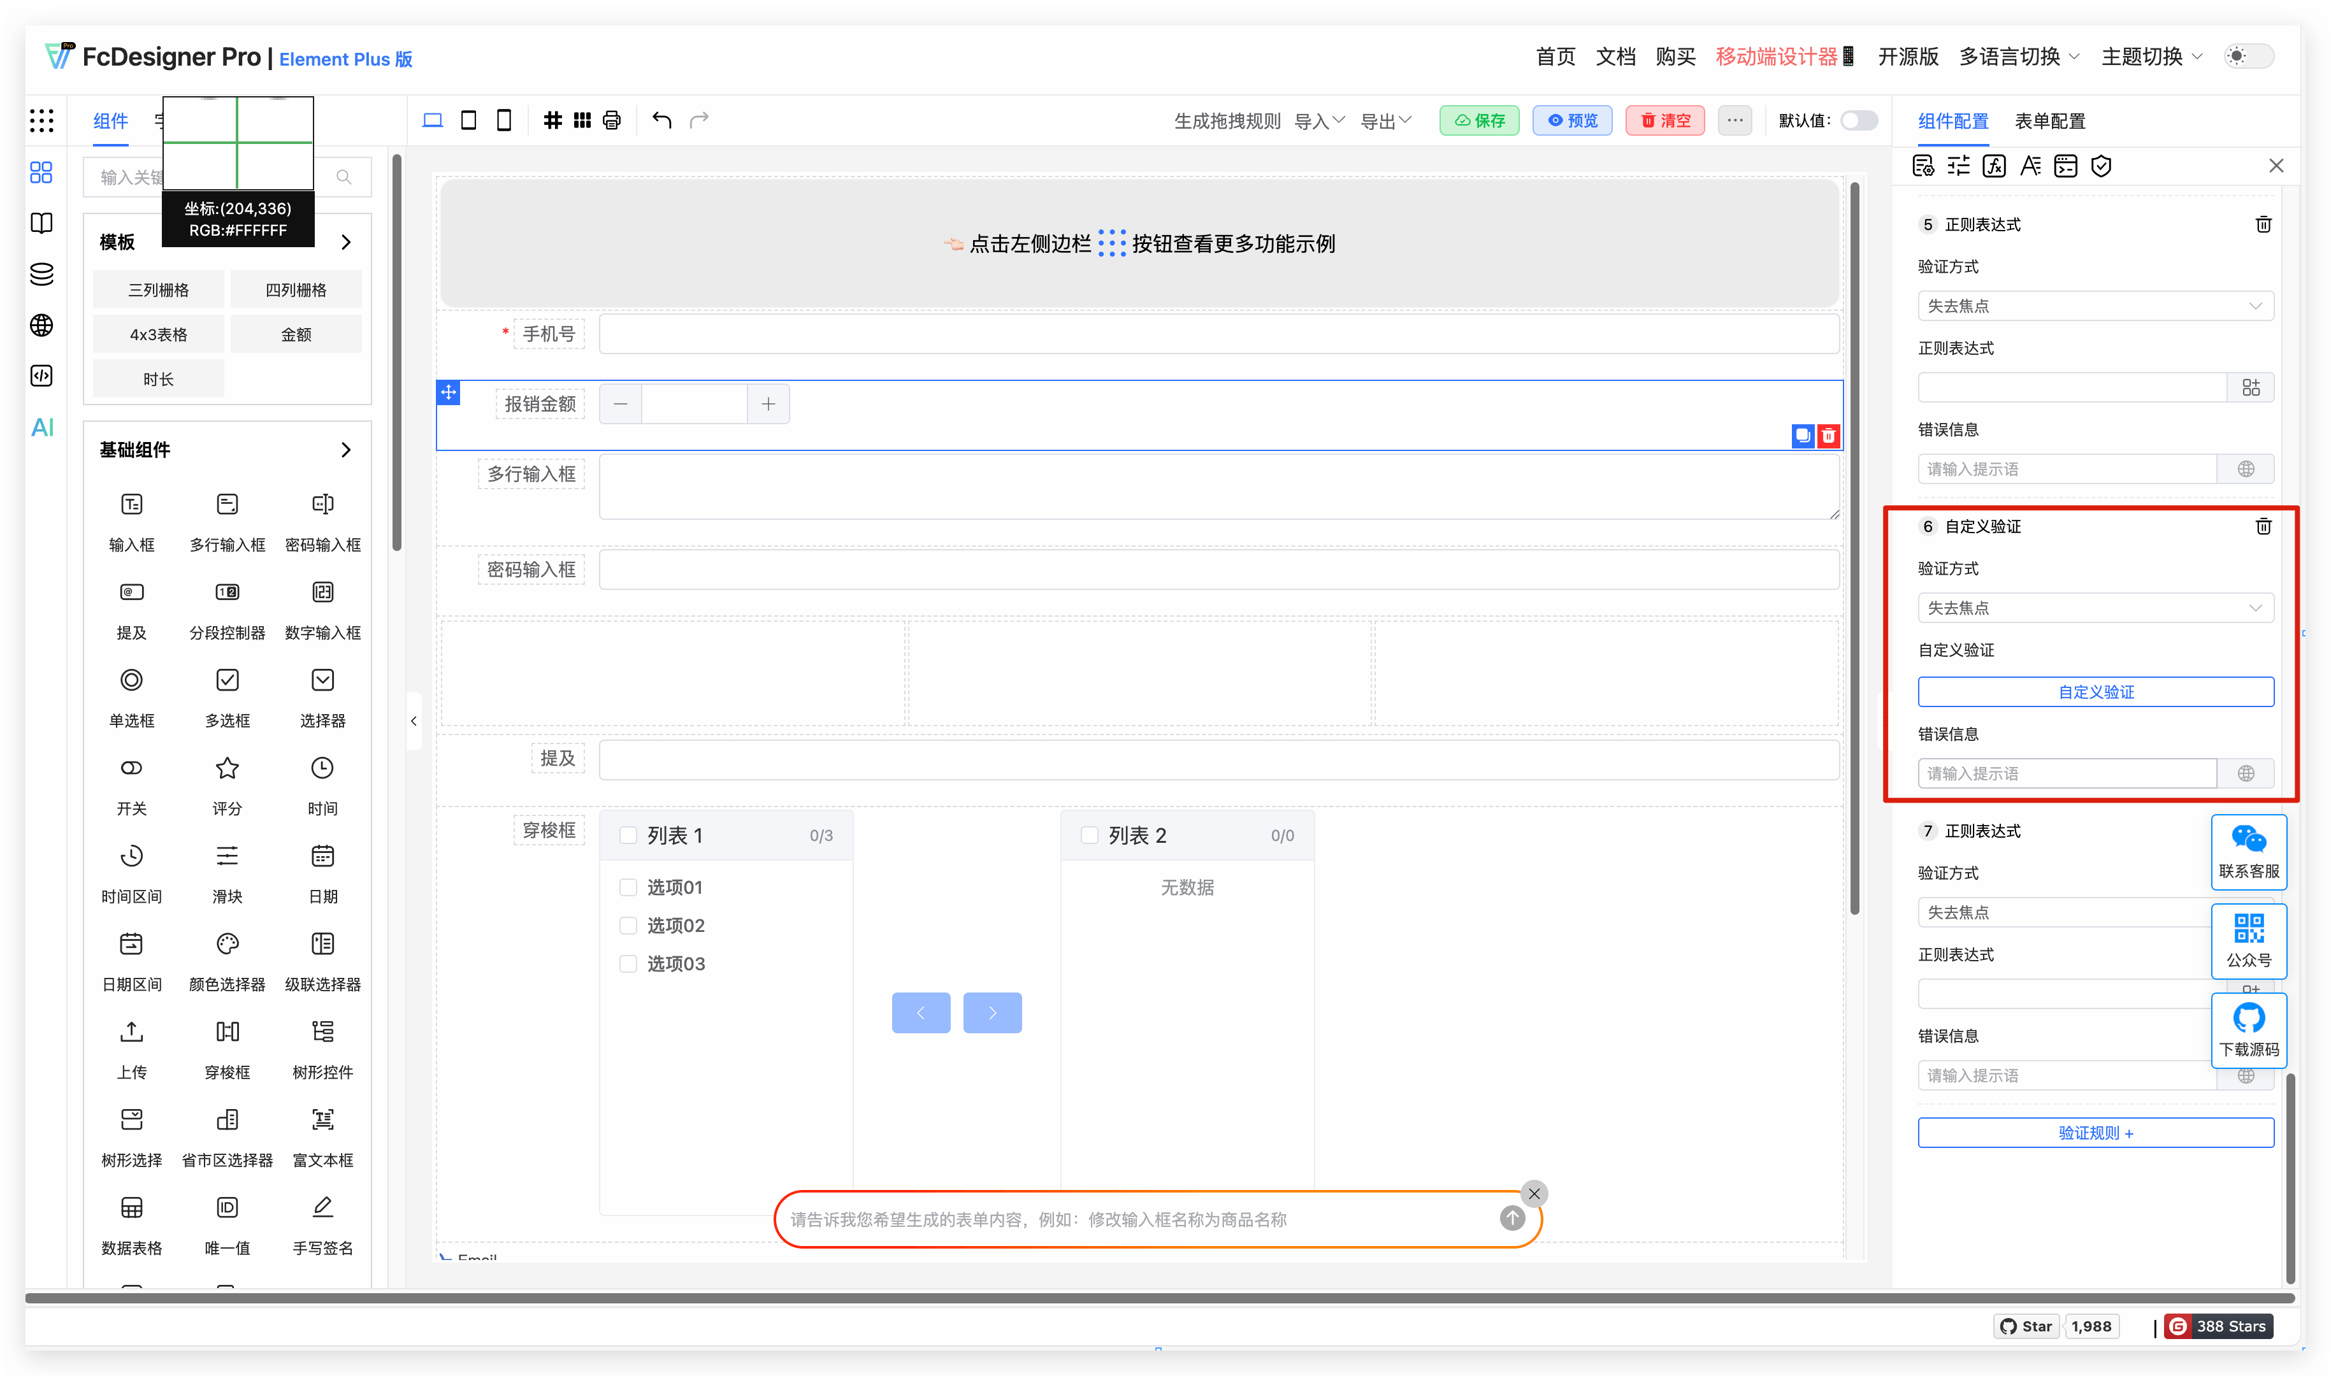Open the code view sidebar icon
2331x1376 pixels.
[41, 375]
